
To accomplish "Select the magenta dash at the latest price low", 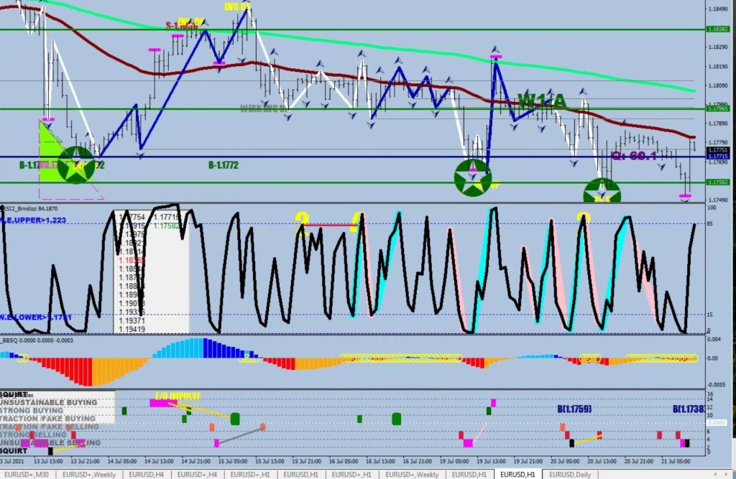I will click(685, 195).
